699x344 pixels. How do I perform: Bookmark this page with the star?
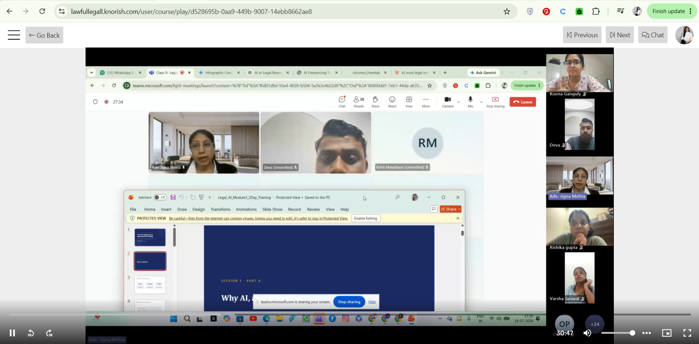tap(507, 11)
